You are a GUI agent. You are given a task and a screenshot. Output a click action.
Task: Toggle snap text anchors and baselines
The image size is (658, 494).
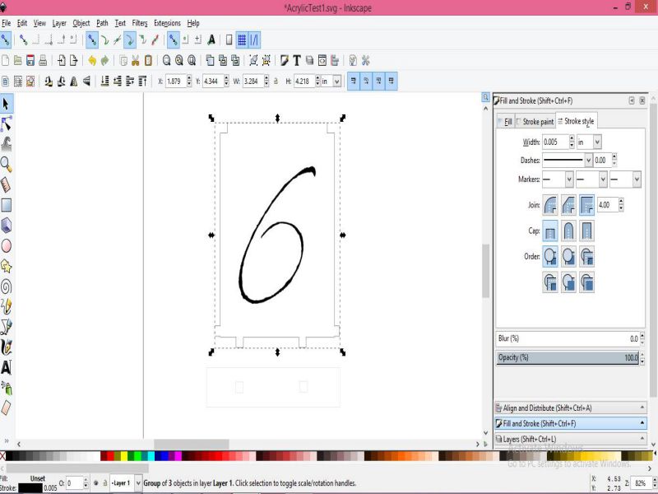point(211,40)
